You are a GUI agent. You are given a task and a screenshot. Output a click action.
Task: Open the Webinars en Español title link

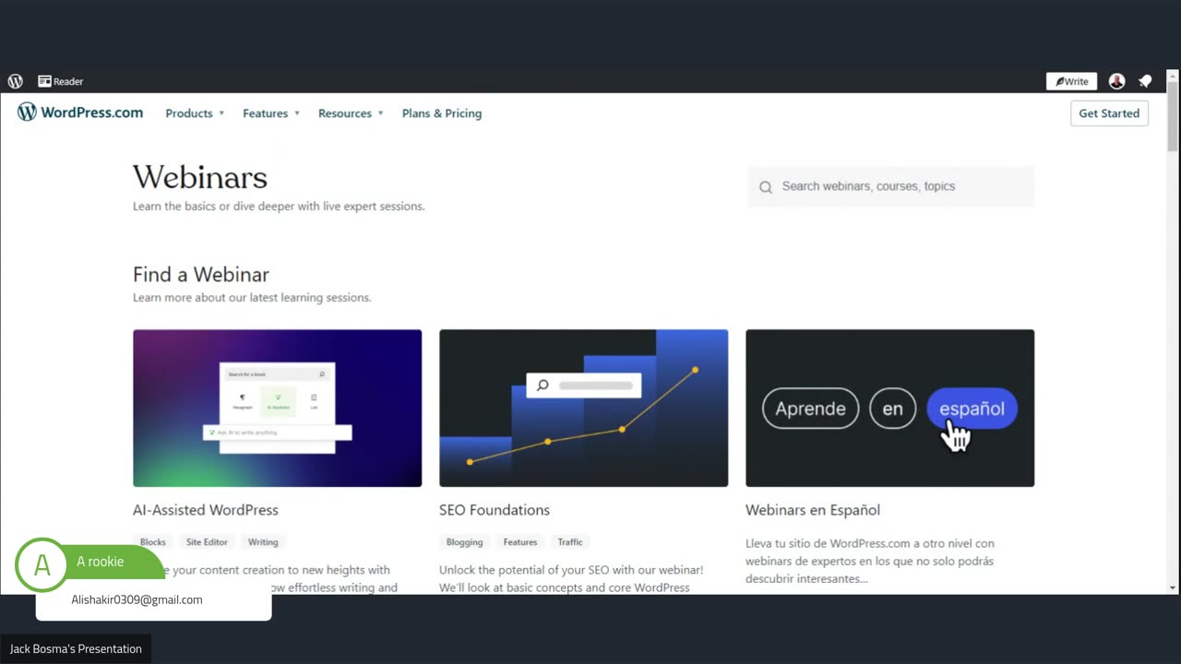(x=813, y=510)
